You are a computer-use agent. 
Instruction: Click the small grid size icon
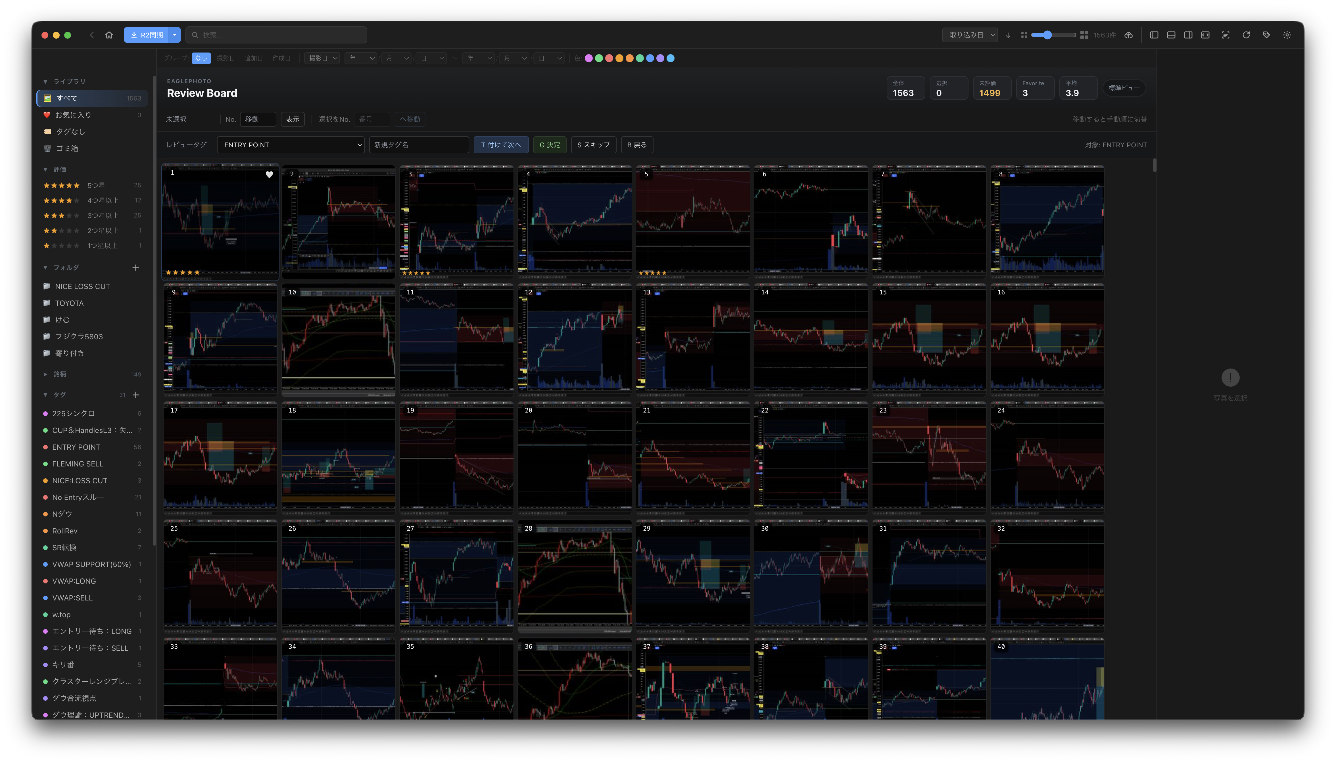[1024, 35]
